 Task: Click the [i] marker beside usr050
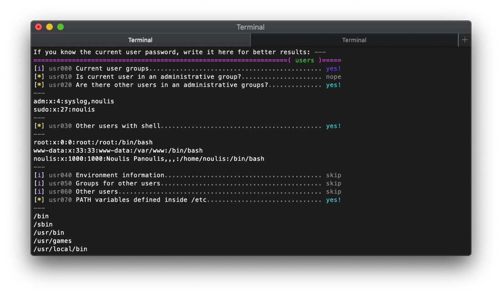pyautogui.click(x=39, y=183)
